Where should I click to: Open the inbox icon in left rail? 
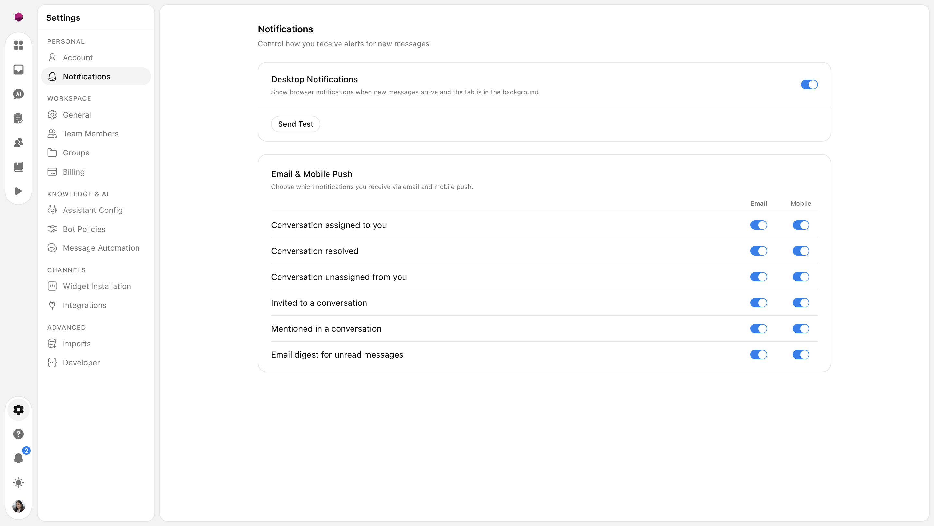point(18,70)
